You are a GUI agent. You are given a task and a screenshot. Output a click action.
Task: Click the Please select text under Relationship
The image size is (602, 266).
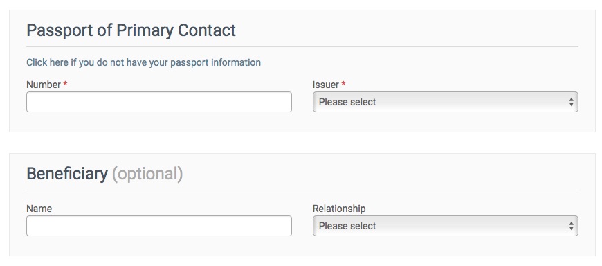(x=347, y=226)
